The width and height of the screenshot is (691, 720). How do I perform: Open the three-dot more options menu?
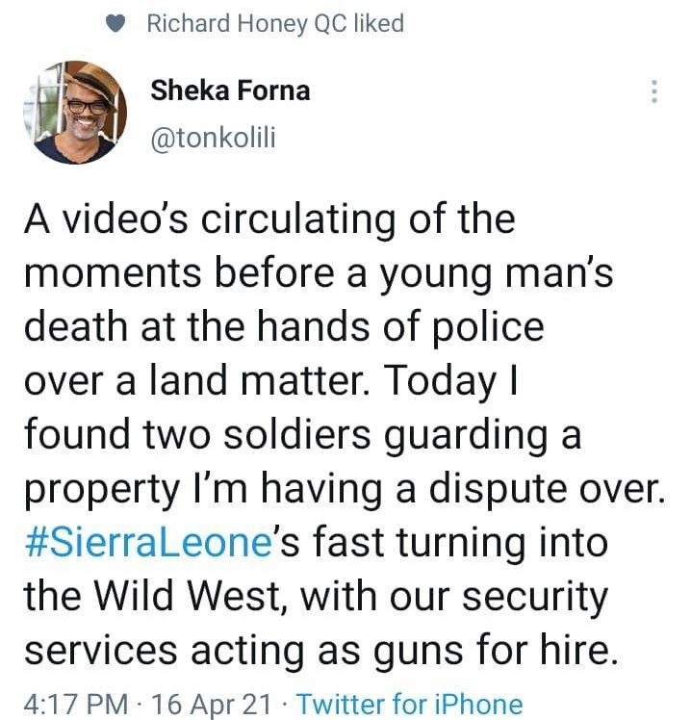click(654, 92)
